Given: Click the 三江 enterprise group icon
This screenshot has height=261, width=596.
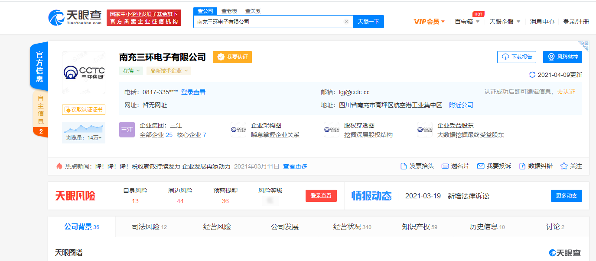Looking at the screenshot, I should (127, 130).
